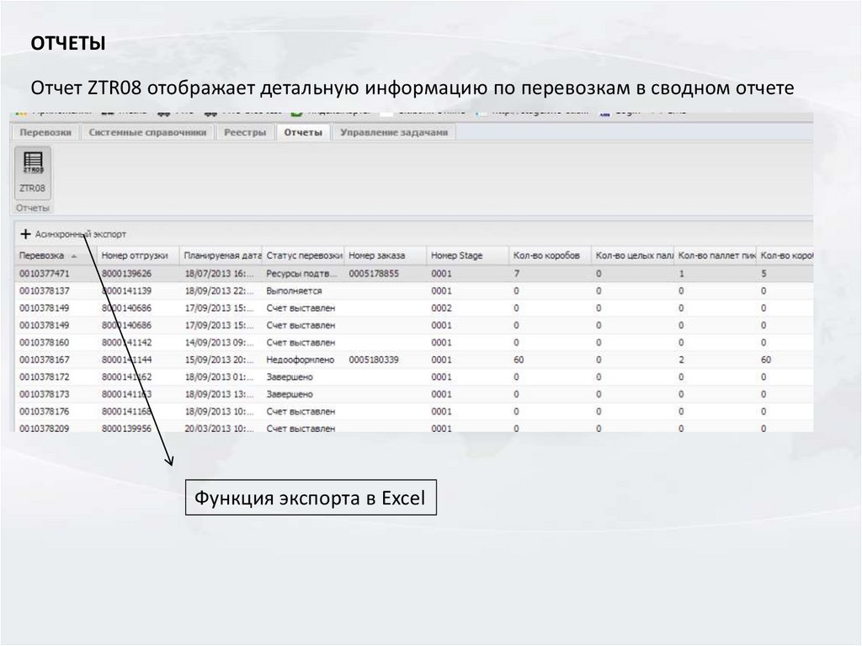This screenshot has height=646, width=862.
Task: Click order number 0005180339 cell
Action: [374, 360]
